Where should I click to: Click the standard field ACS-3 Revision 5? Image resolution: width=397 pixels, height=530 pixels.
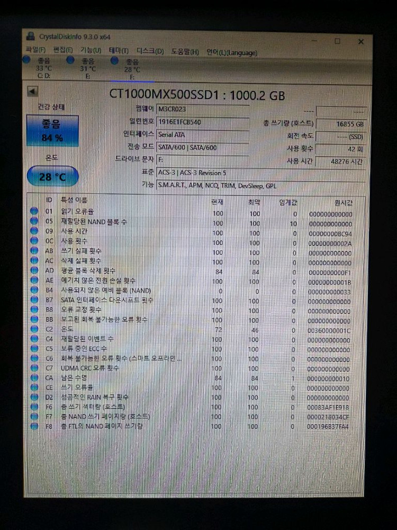click(x=260, y=173)
